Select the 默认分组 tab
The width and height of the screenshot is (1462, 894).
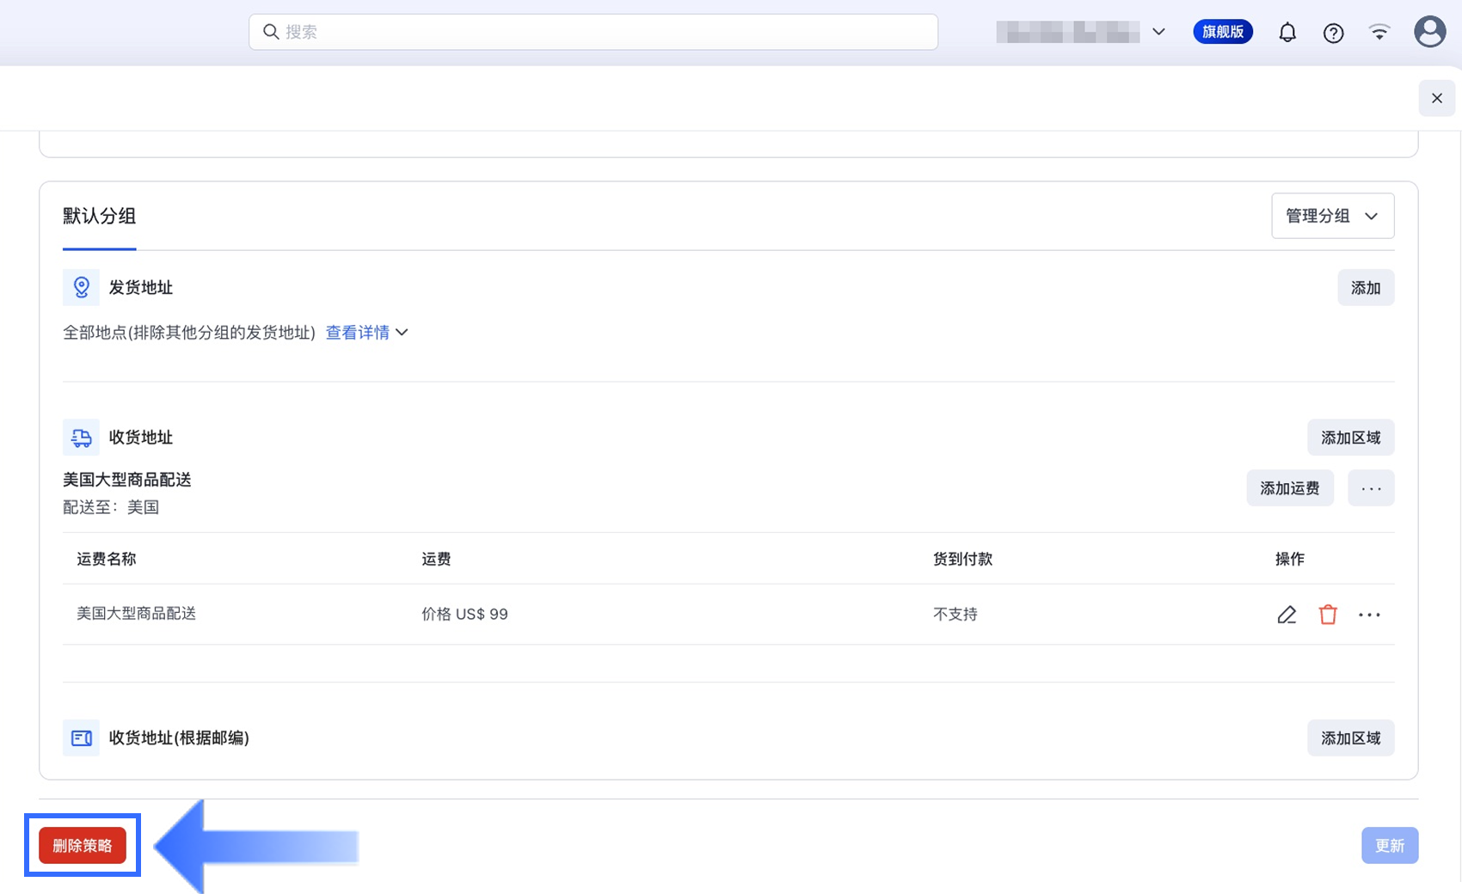click(99, 217)
